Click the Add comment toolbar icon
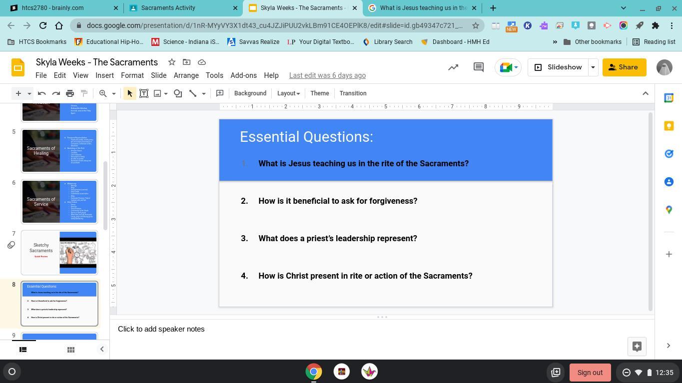The width and height of the screenshot is (682, 383). [220, 93]
